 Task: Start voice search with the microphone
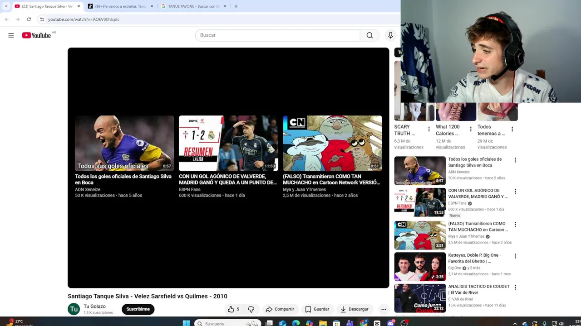(390, 35)
